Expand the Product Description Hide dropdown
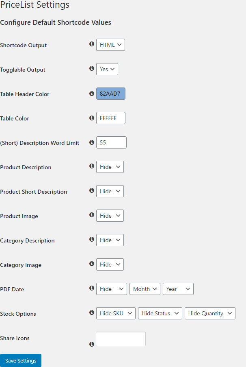This screenshot has height=367, width=246. point(110,167)
